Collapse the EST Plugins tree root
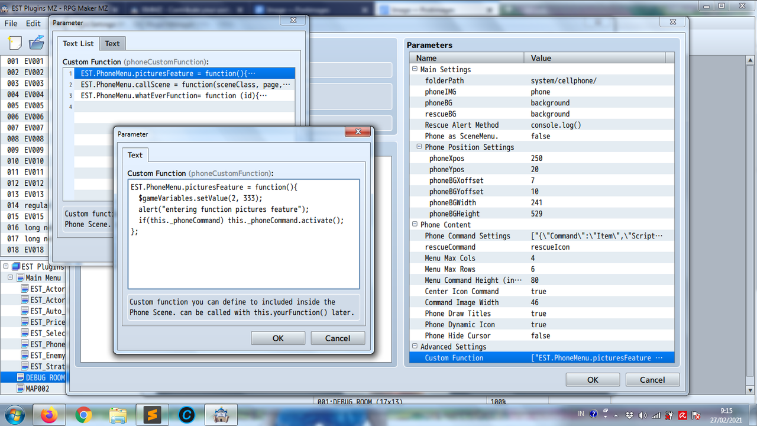The height and width of the screenshot is (426, 757). pos(5,267)
